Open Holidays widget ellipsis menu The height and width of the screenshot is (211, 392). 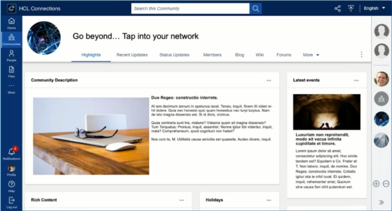click(x=269, y=200)
